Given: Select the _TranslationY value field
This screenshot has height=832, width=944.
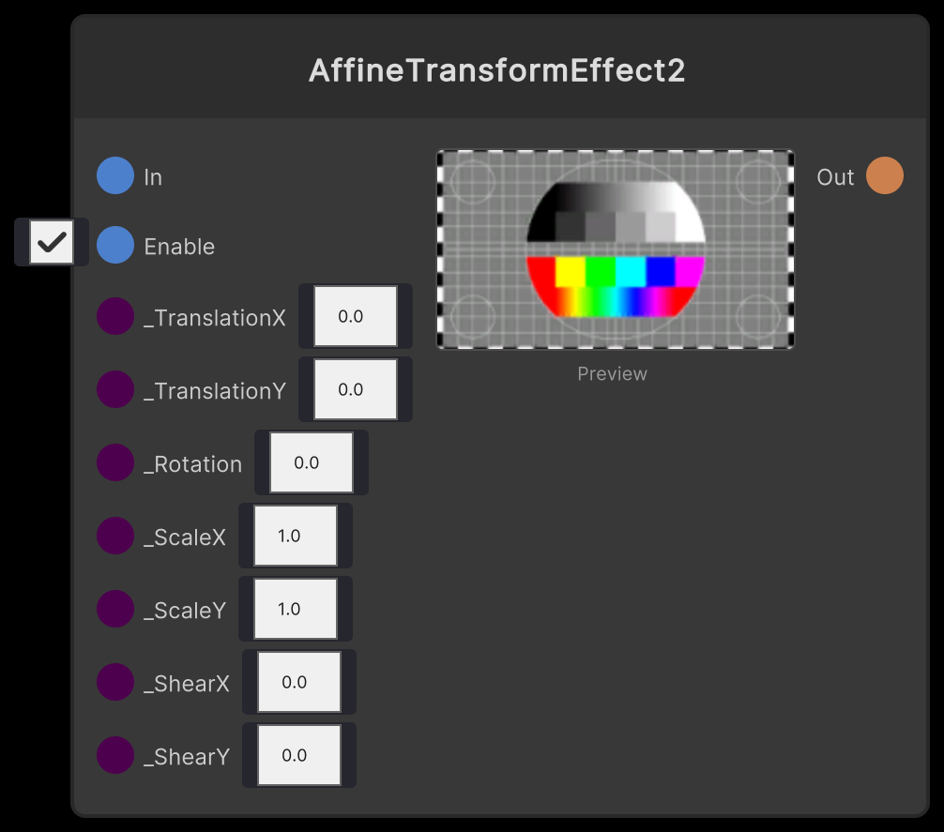Looking at the screenshot, I should click(x=355, y=389).
